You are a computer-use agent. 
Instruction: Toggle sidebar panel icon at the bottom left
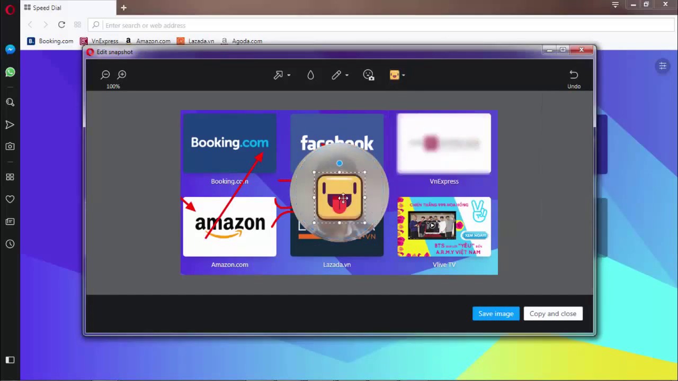(x=10, y=360)
